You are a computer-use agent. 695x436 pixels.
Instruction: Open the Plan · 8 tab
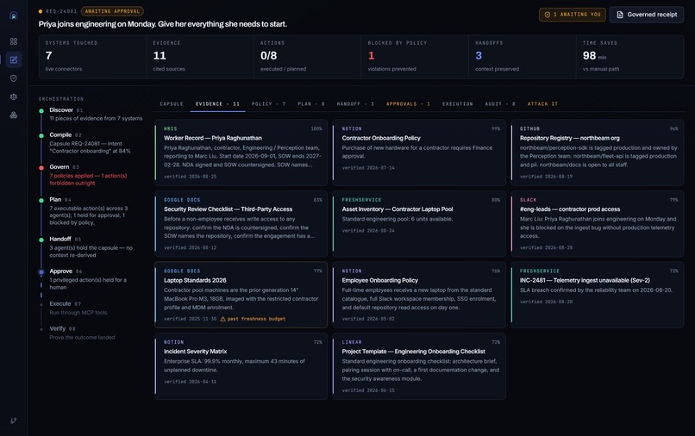coord(311,104)
